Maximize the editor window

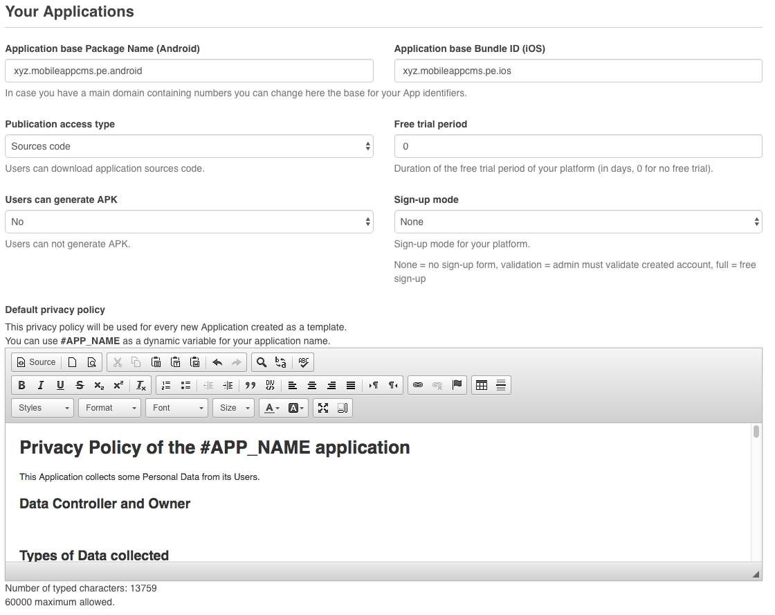tap(323, 408)
